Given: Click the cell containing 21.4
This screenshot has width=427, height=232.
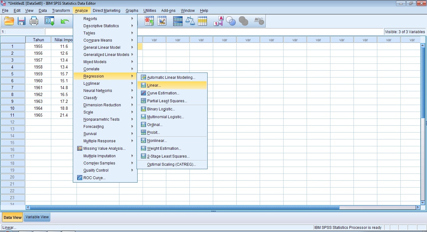Looking at the screenshot, I should 64,115.
